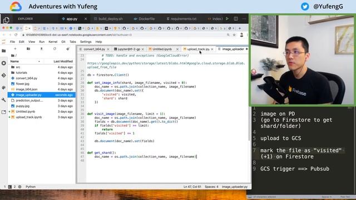Open the Tabs menu
Image resolution: width=356 pixels, height=200 pixels.
tap(73, 42)
